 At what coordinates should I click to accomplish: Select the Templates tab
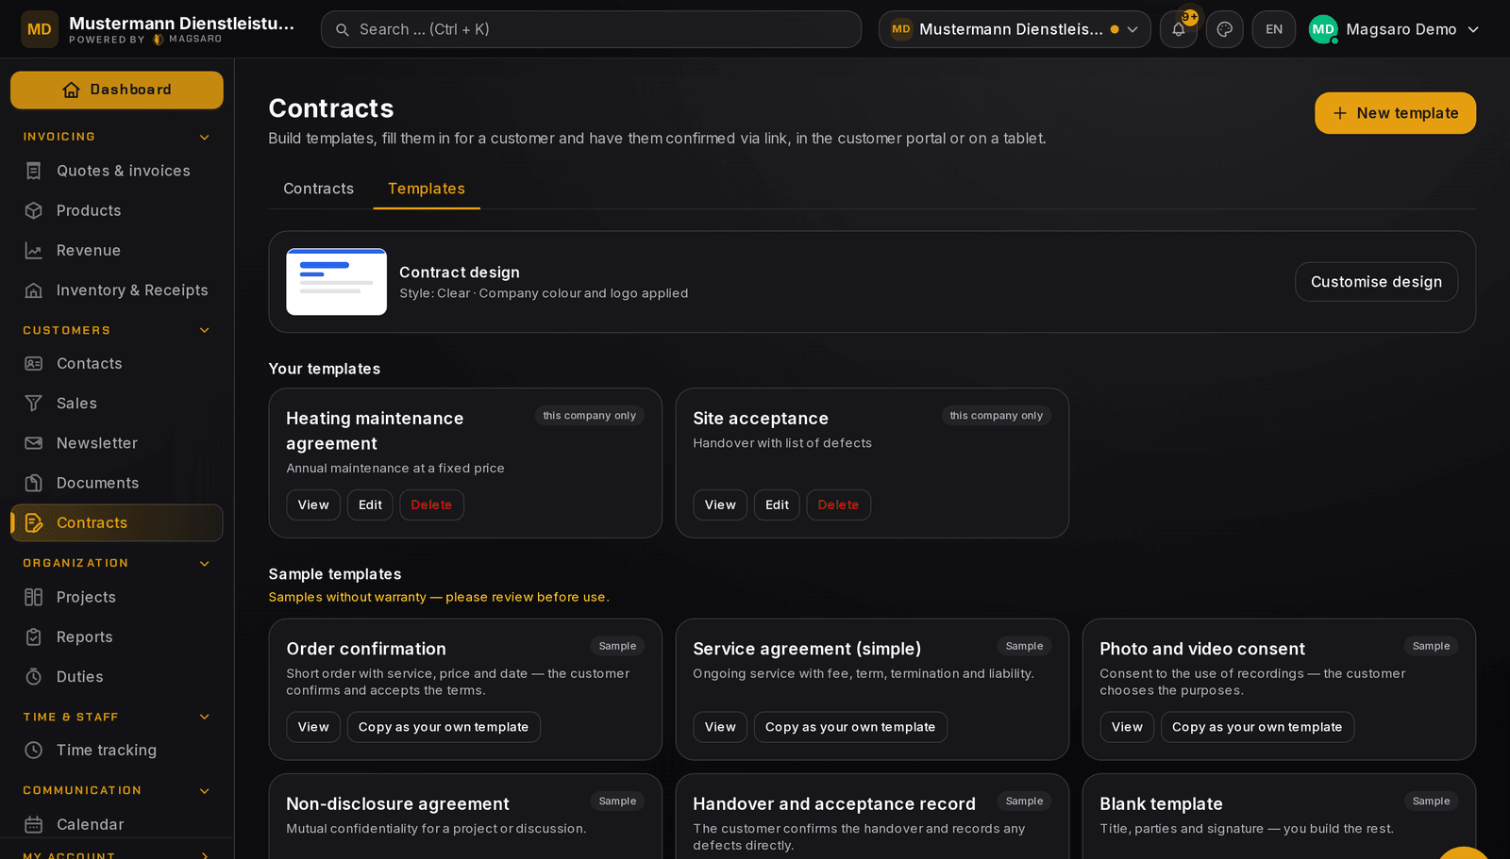[x=427, y=189]
